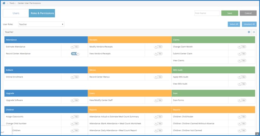Toggle Change Claim Month permission

click(x=242, y=47)
